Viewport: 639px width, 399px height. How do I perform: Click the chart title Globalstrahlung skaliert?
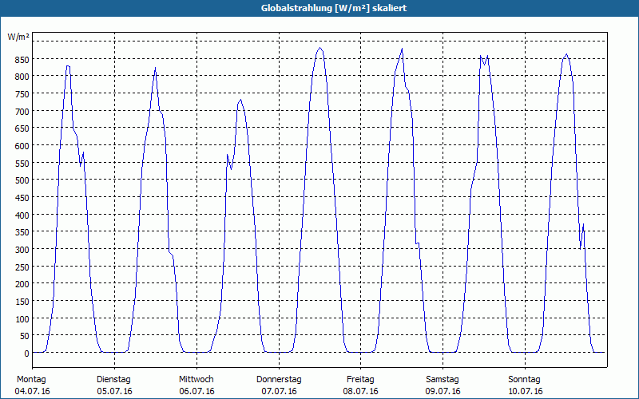(x=334, y=8)
